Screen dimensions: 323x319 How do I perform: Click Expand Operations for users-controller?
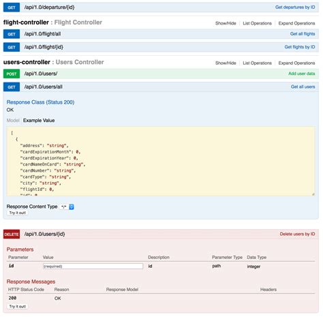click(296, 63)
